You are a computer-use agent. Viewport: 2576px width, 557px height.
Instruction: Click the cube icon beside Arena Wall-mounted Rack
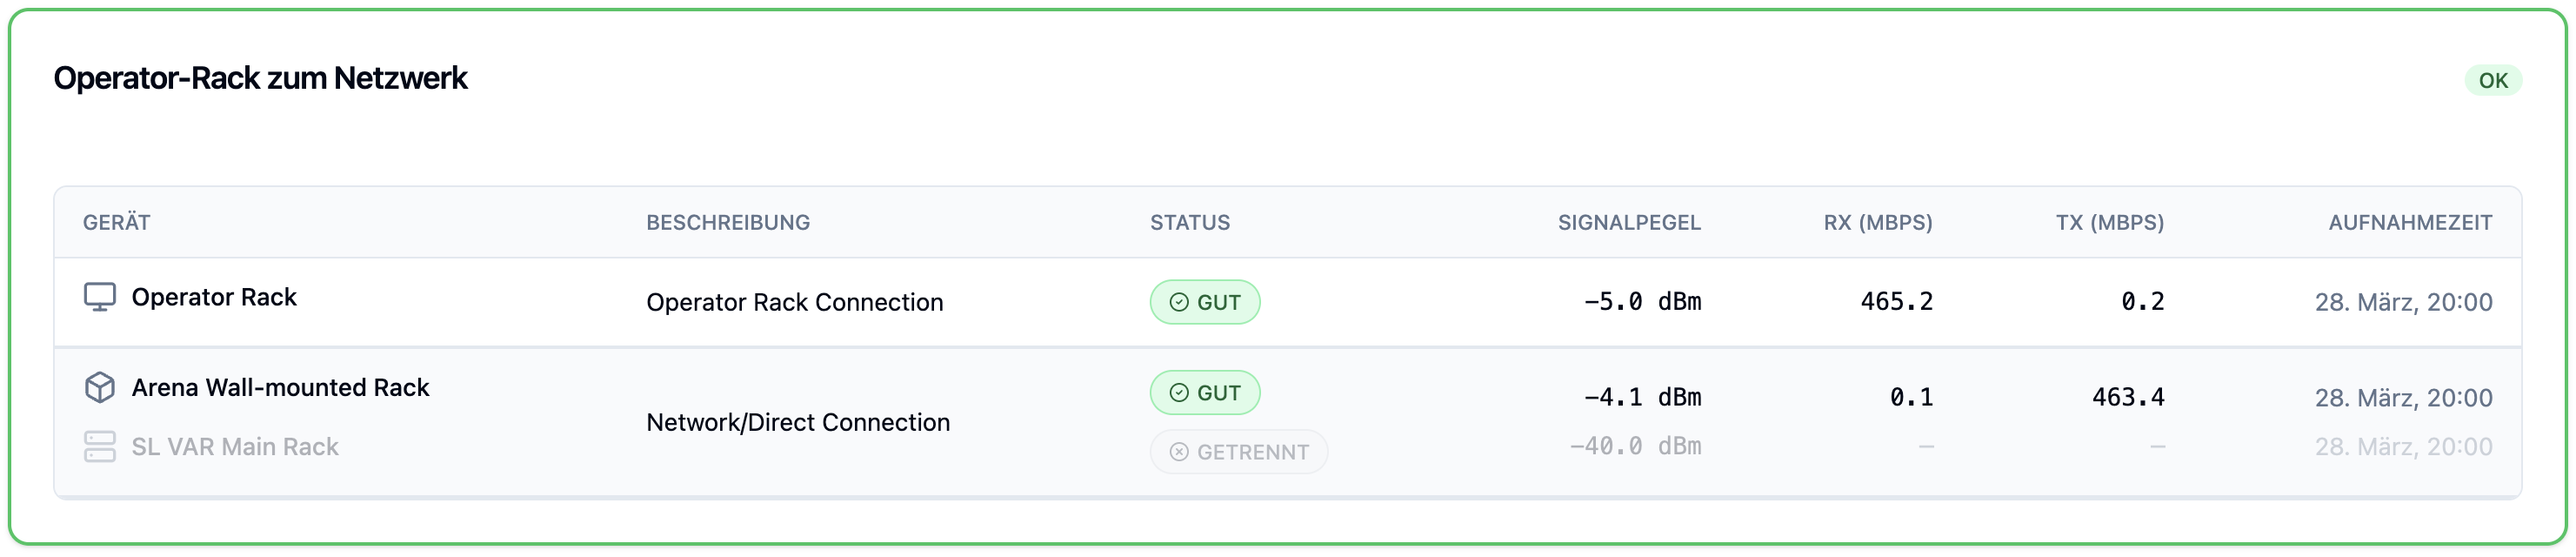click(x=99, y=387)
